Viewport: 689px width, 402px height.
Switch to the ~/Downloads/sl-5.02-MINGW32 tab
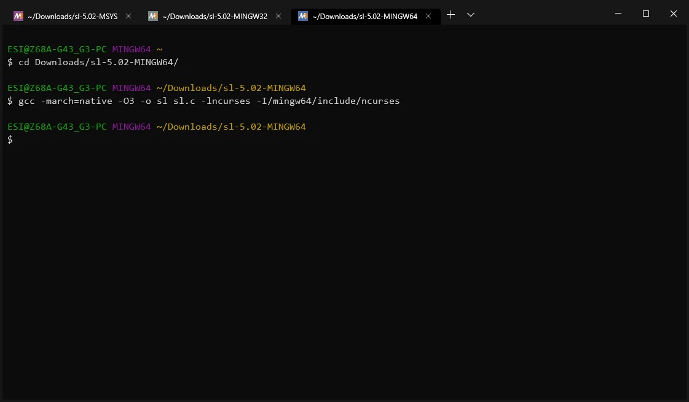click(215, 16)
